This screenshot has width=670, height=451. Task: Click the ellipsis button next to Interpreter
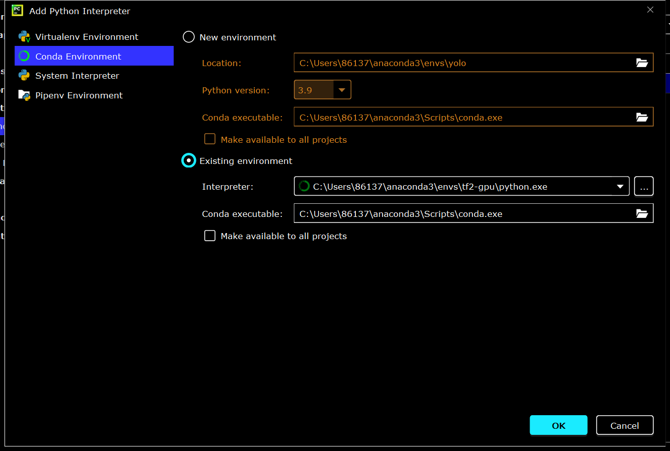click(644, 186)
